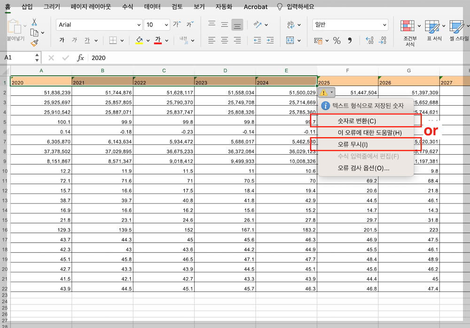470x328 pixels.
Task: Align text left
Action: click(211, 40)
